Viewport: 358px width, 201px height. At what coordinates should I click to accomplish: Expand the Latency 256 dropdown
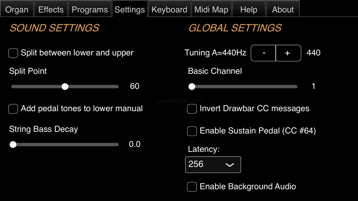(213, 164)
